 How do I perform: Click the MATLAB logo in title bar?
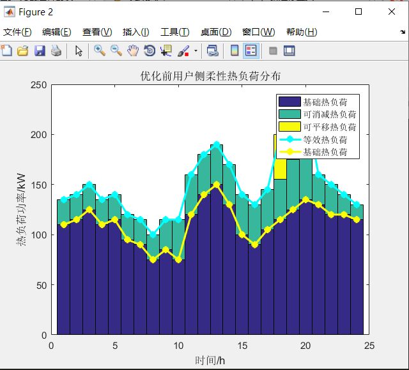pos(10,12)
